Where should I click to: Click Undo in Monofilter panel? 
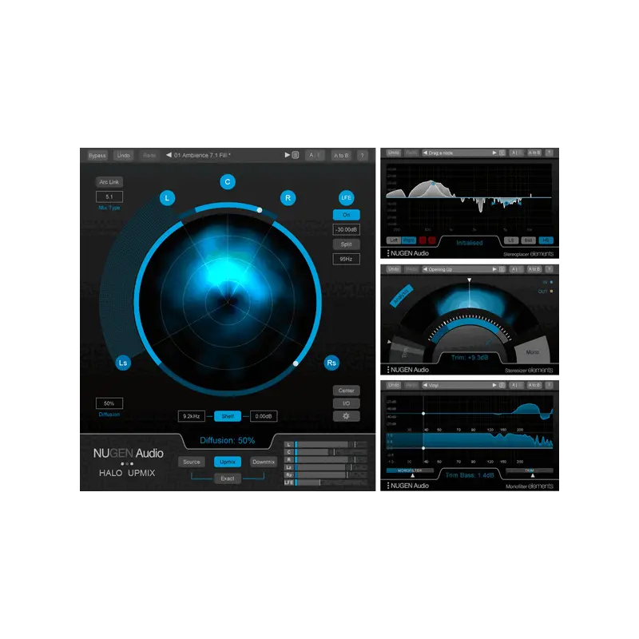coord(394,385)
